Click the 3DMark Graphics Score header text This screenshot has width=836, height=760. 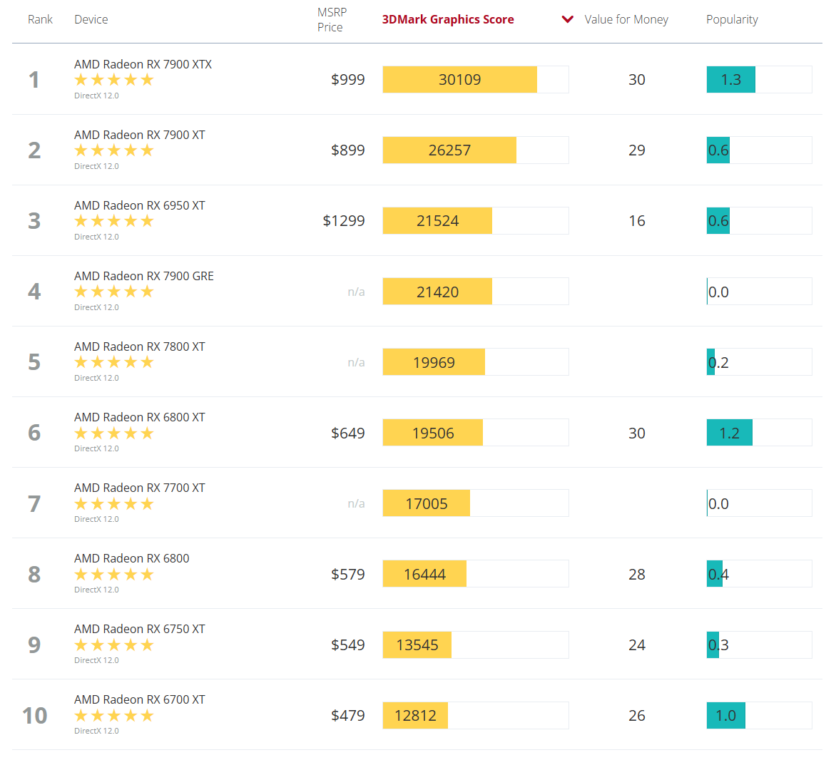tap(448, 19)
